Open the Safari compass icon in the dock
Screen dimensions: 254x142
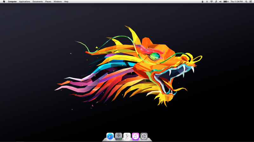pos(110,136)
